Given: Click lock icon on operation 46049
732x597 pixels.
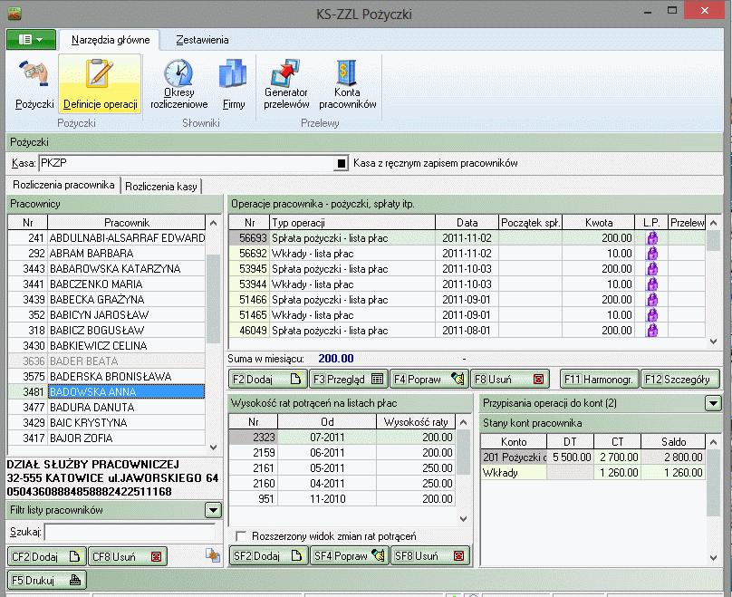Looking at the screenshot, I should [651, 331].
